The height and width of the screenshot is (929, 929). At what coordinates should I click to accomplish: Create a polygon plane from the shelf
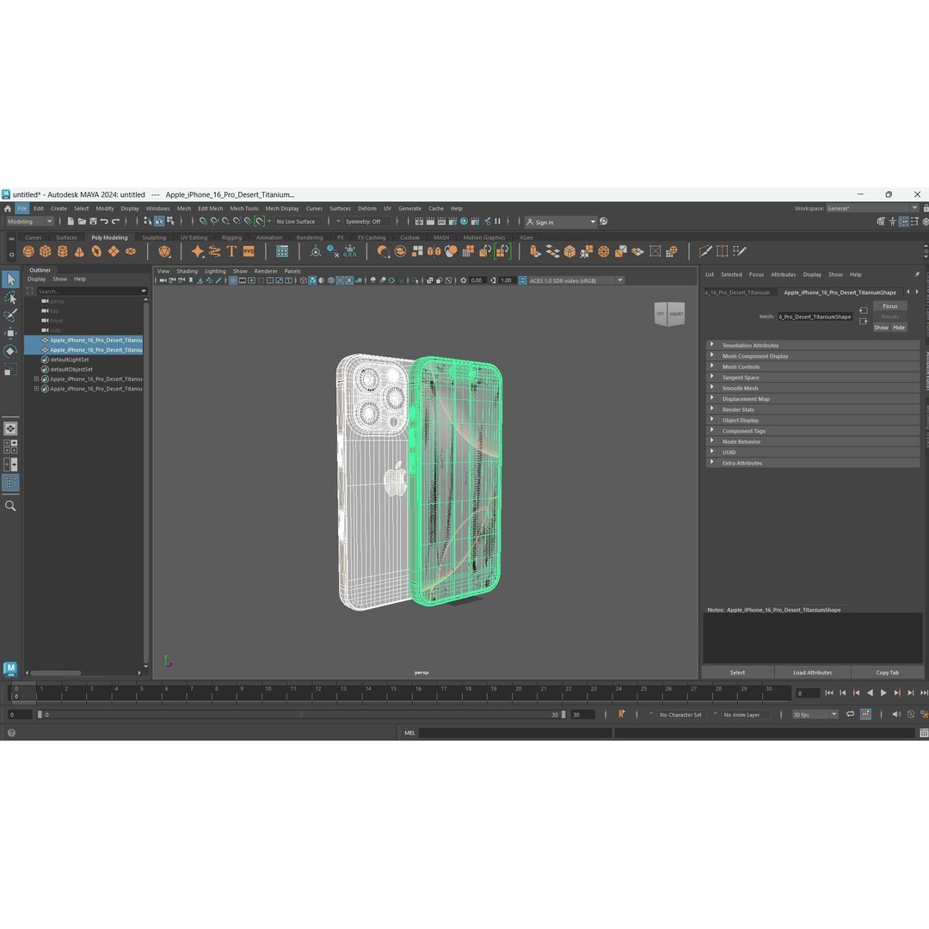click(114, 251)
